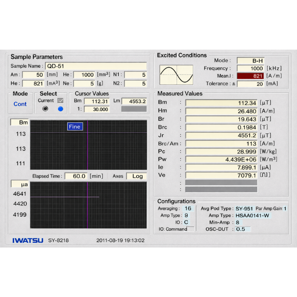Open the Mode B-H field

tap(251, 61)
